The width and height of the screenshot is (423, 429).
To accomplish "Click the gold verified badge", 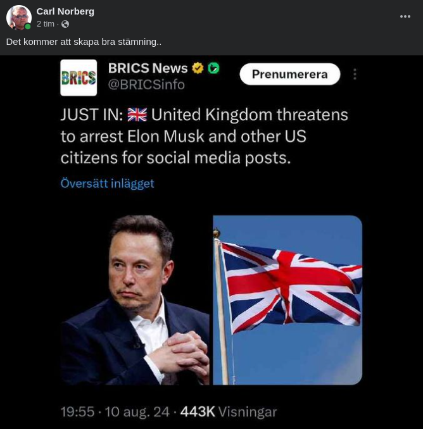I will (198, 68).
